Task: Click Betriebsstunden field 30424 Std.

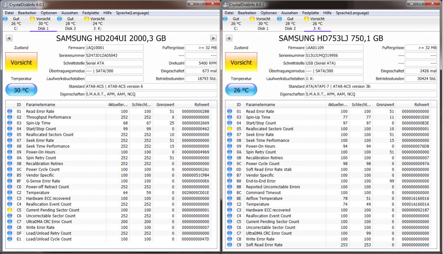Action: point(421,79)
